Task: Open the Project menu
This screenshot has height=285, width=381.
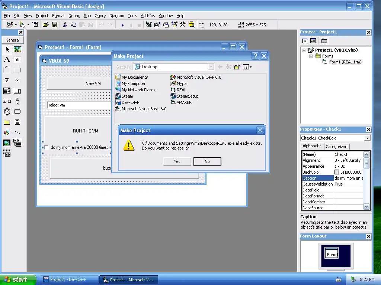Action: 42,16
